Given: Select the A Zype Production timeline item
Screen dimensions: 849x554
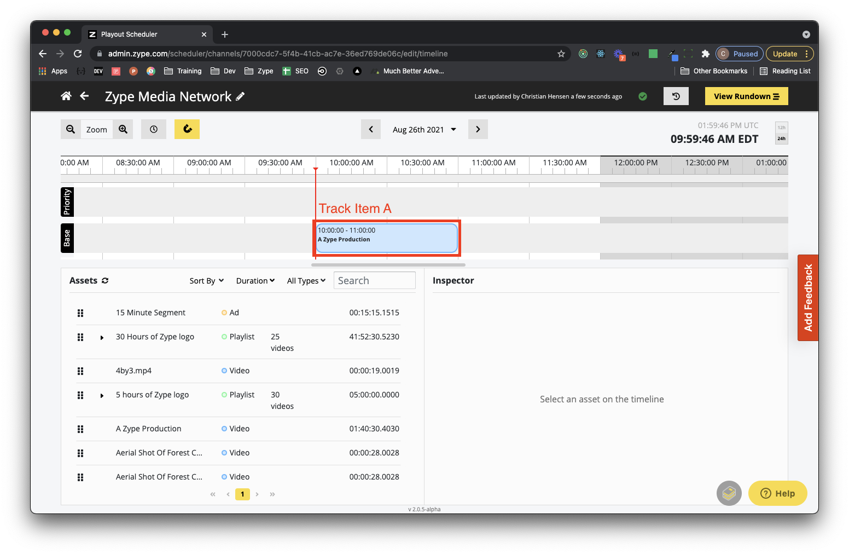Looking at the screenshot, I should [x=387, y=238].
